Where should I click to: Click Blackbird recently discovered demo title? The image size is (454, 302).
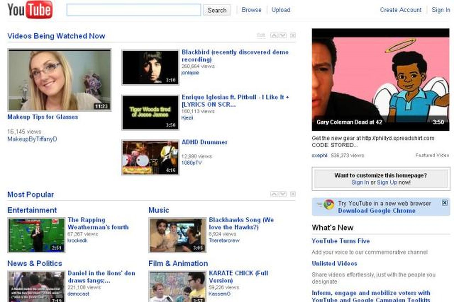235,56
